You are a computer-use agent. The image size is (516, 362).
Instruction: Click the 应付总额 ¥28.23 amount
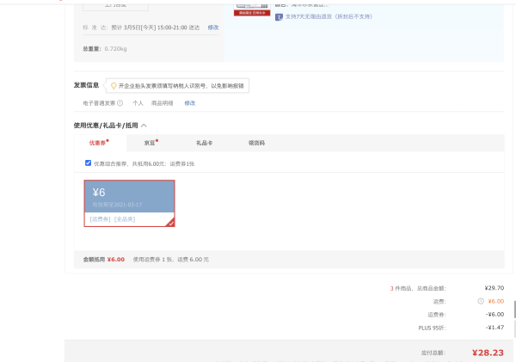click(488, 353)
